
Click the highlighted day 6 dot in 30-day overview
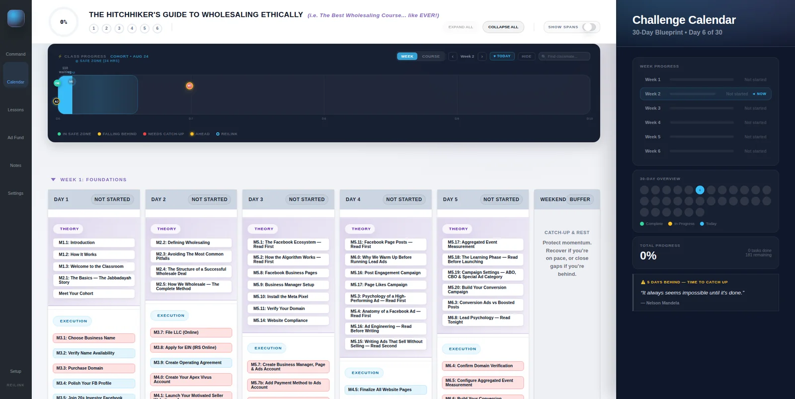[x=700, y=190]
